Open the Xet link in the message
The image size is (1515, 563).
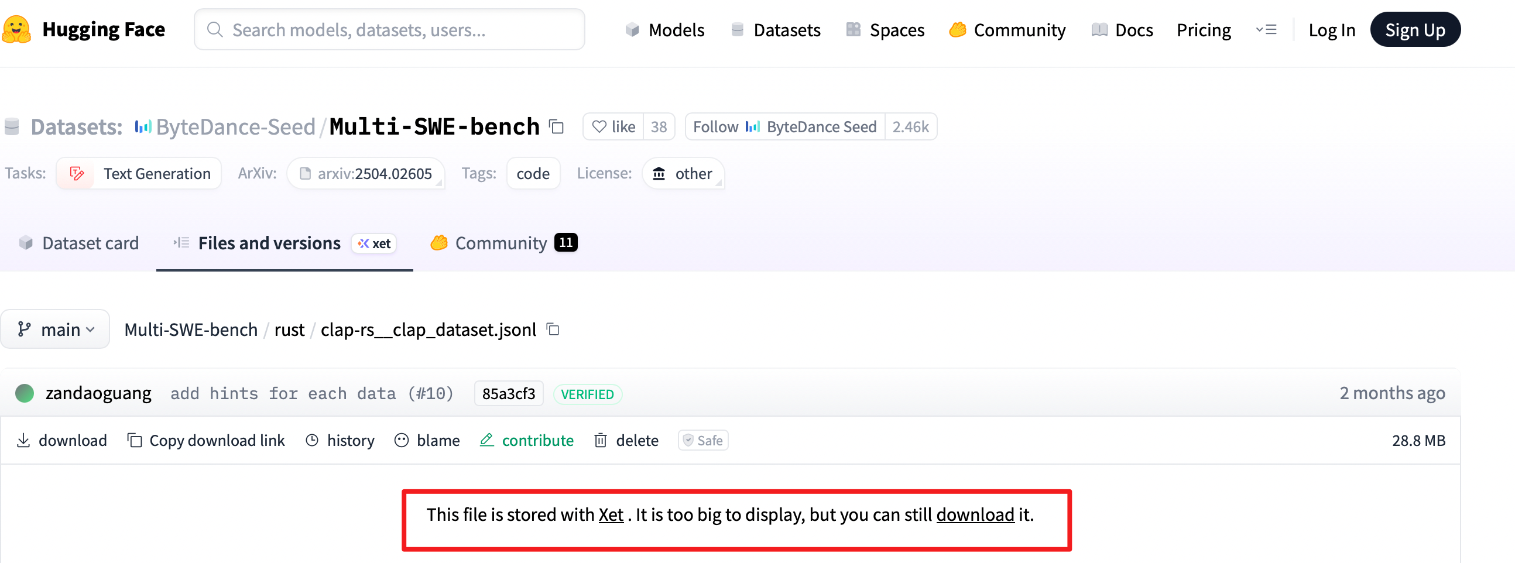[611, 514]
